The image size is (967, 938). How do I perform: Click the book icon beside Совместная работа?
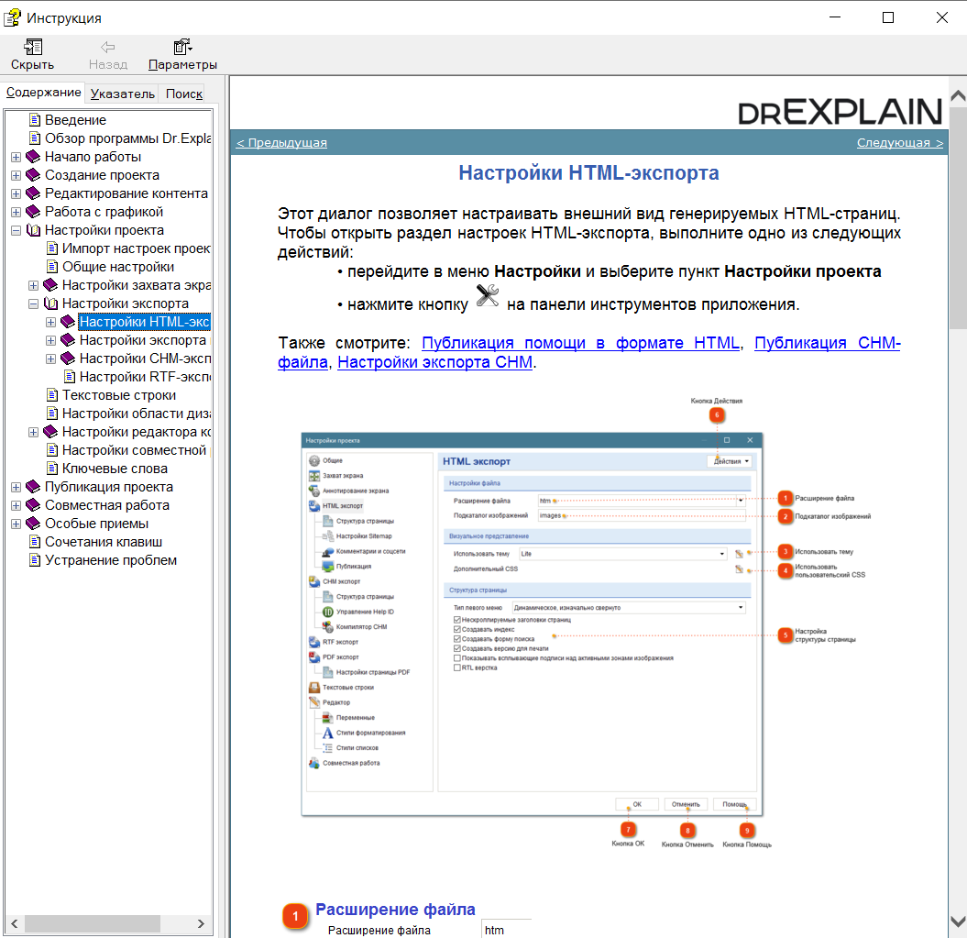(x=33, y=505)
